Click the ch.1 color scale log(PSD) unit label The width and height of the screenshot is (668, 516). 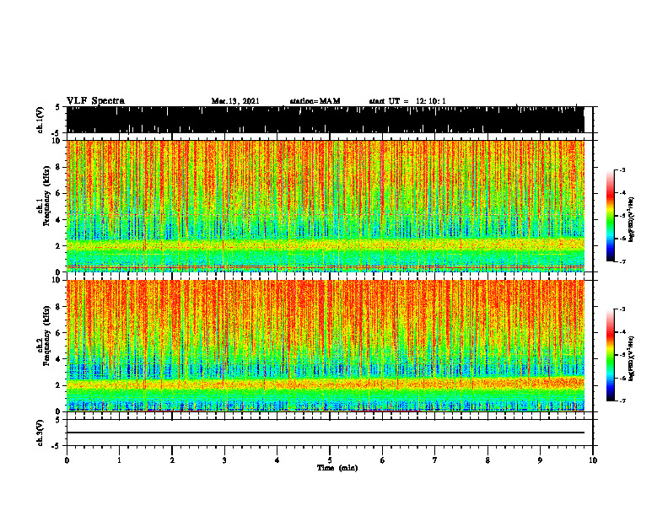[x=632, y=220]
